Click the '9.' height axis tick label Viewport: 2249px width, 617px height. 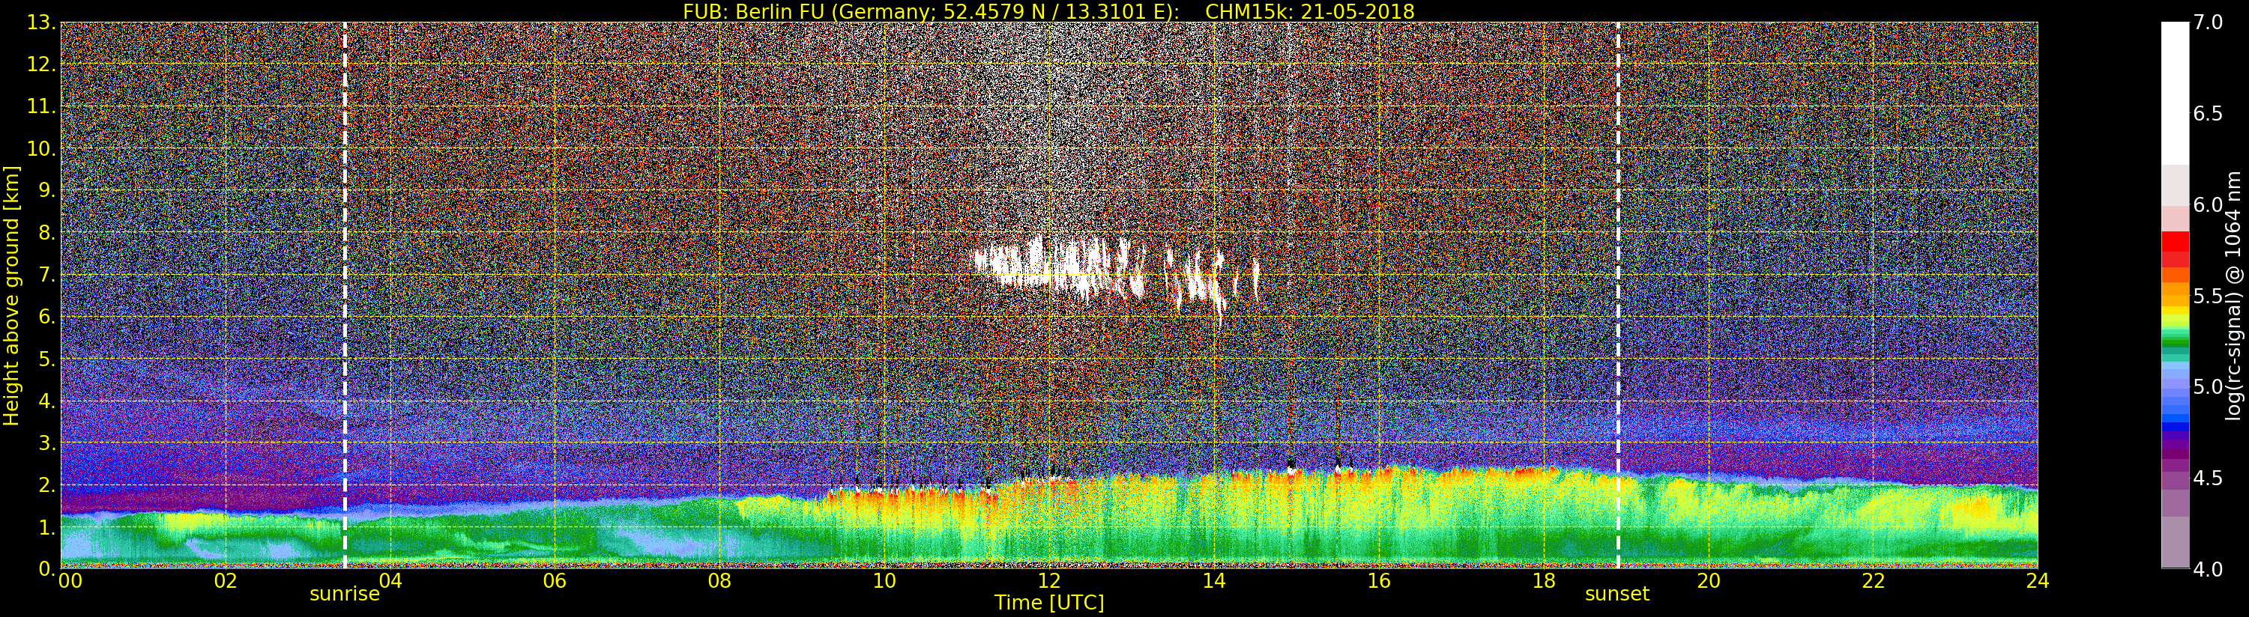click(46, 190)
